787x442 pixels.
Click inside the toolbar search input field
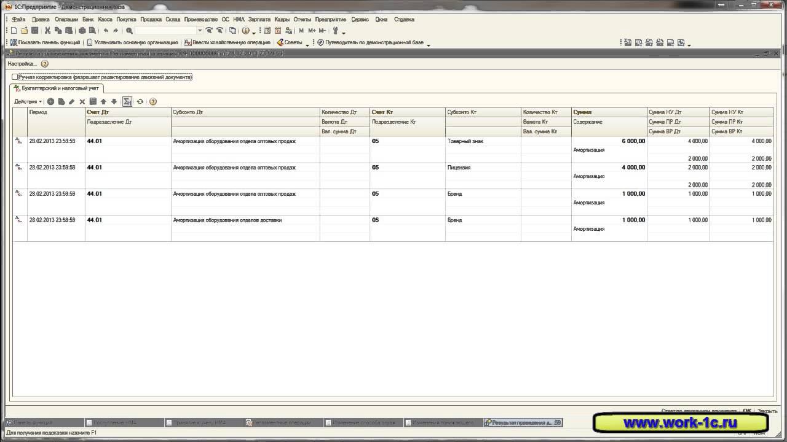165,31
